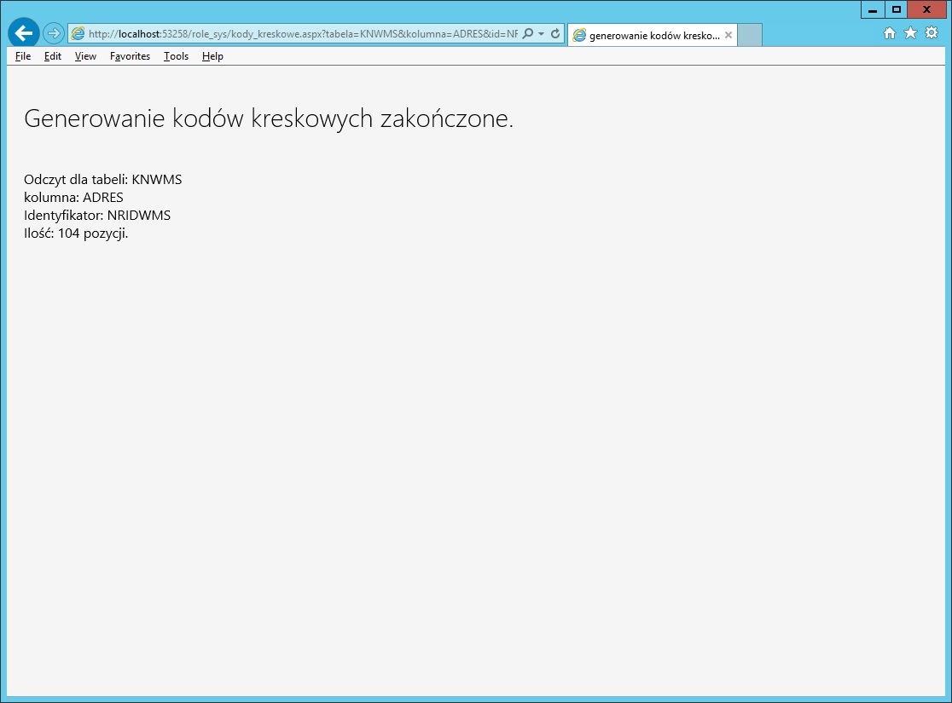Close the Internet Explorer window
This screenshot has width=952, height=703.
[x=926, y=9]
